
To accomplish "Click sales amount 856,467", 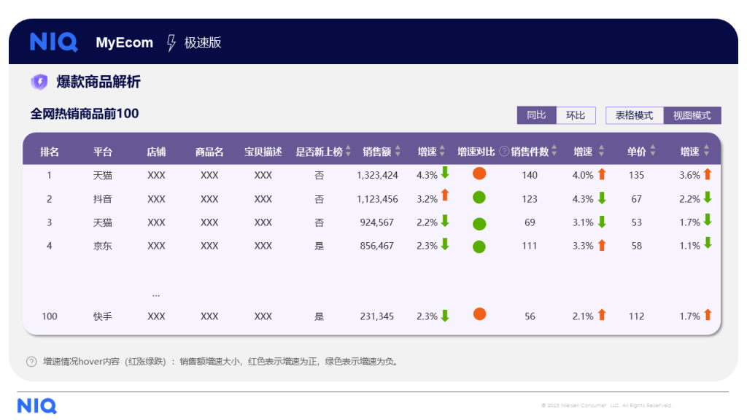I will [x=377, y=246].
